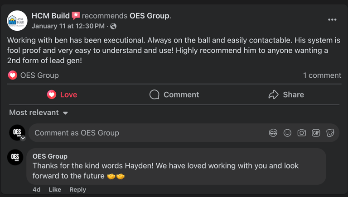Click the heart reaction icon beside OES Group
Viewport: 348px width, 197px height.
coord(13,75)
